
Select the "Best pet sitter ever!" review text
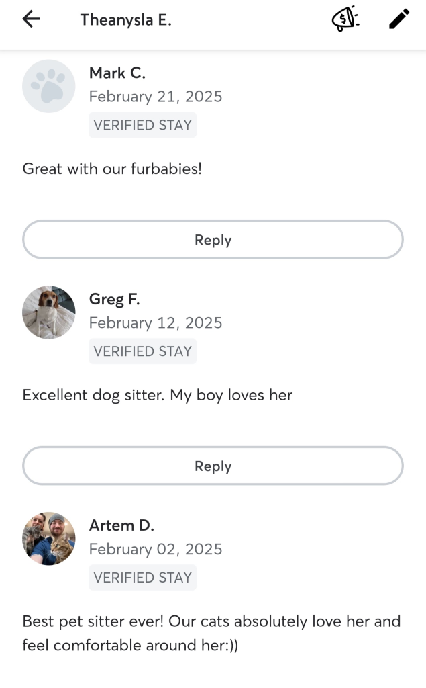(x=211, y=633)
